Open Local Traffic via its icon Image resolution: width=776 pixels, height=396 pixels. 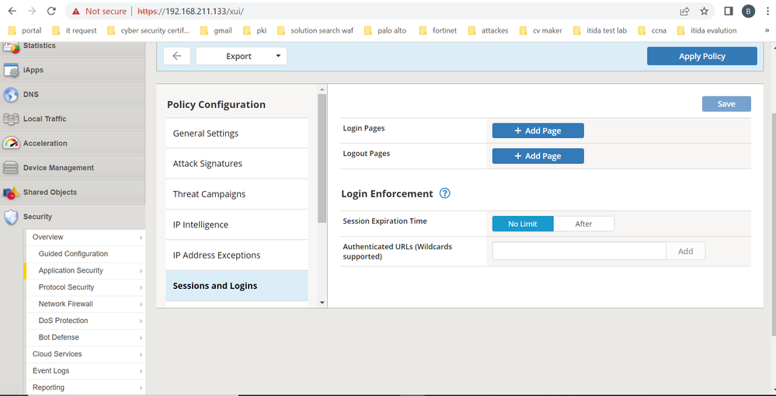(11, 120)
